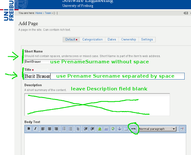This screenshot has height=155, width=191.
Task: Follow the Home breadcrumb link
Action: (39, 13)
